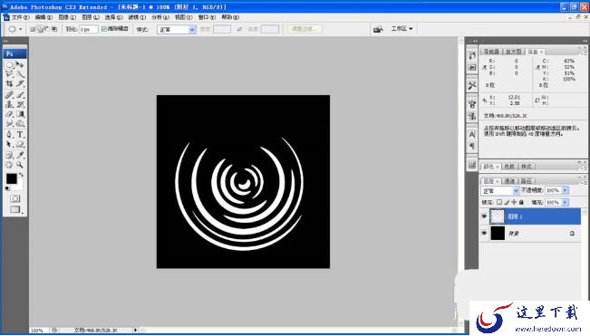Select the History Brush tool
The image size is (590, 336).
[20, 104]
